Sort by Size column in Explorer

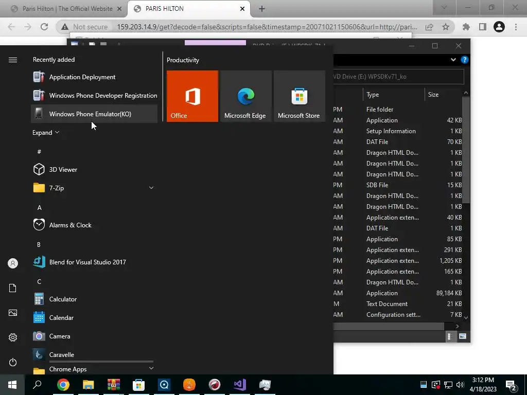click(x=444, y=95)
